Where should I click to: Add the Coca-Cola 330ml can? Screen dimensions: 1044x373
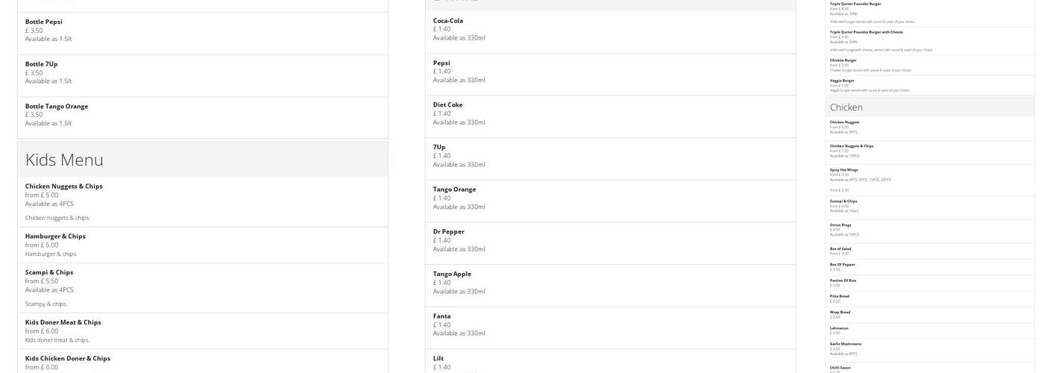(x=448, y=21)
